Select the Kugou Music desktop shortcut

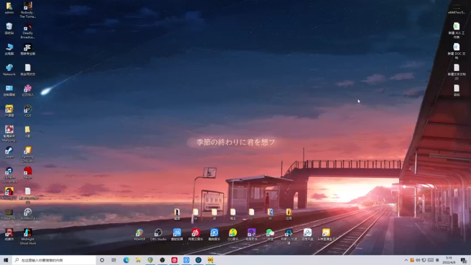point(214,234)
